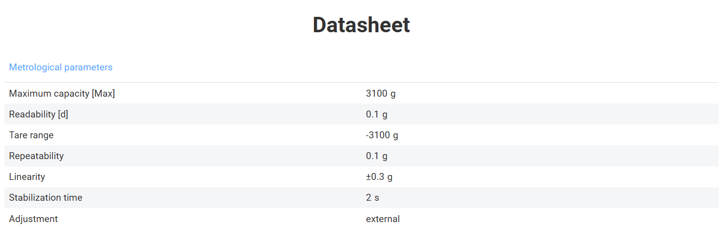Click the Repeatability label

36,156
